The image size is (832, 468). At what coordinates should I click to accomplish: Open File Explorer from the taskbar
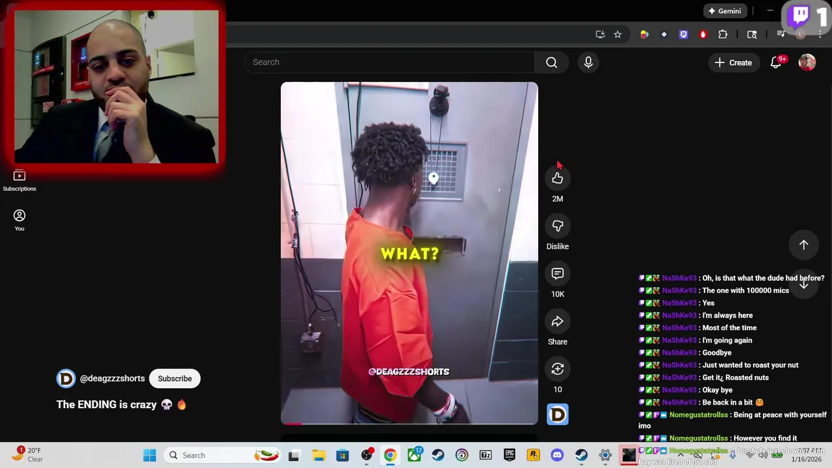(x=318, y=455)
